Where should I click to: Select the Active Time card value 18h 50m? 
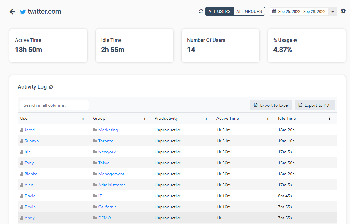(29, 50)
